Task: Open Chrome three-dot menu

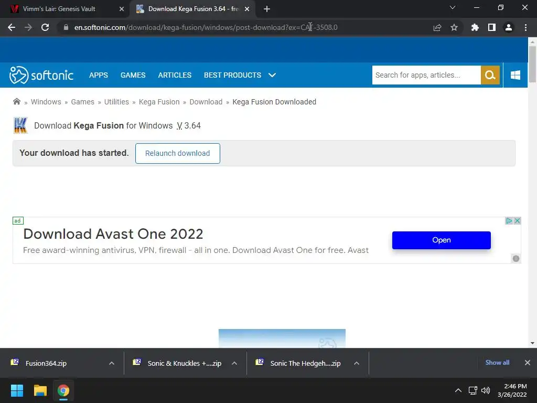Action: 525,27
